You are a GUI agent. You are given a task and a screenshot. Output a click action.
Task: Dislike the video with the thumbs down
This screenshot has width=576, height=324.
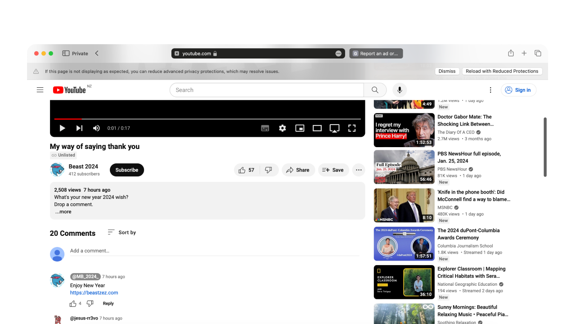click(x=269, y=170)
